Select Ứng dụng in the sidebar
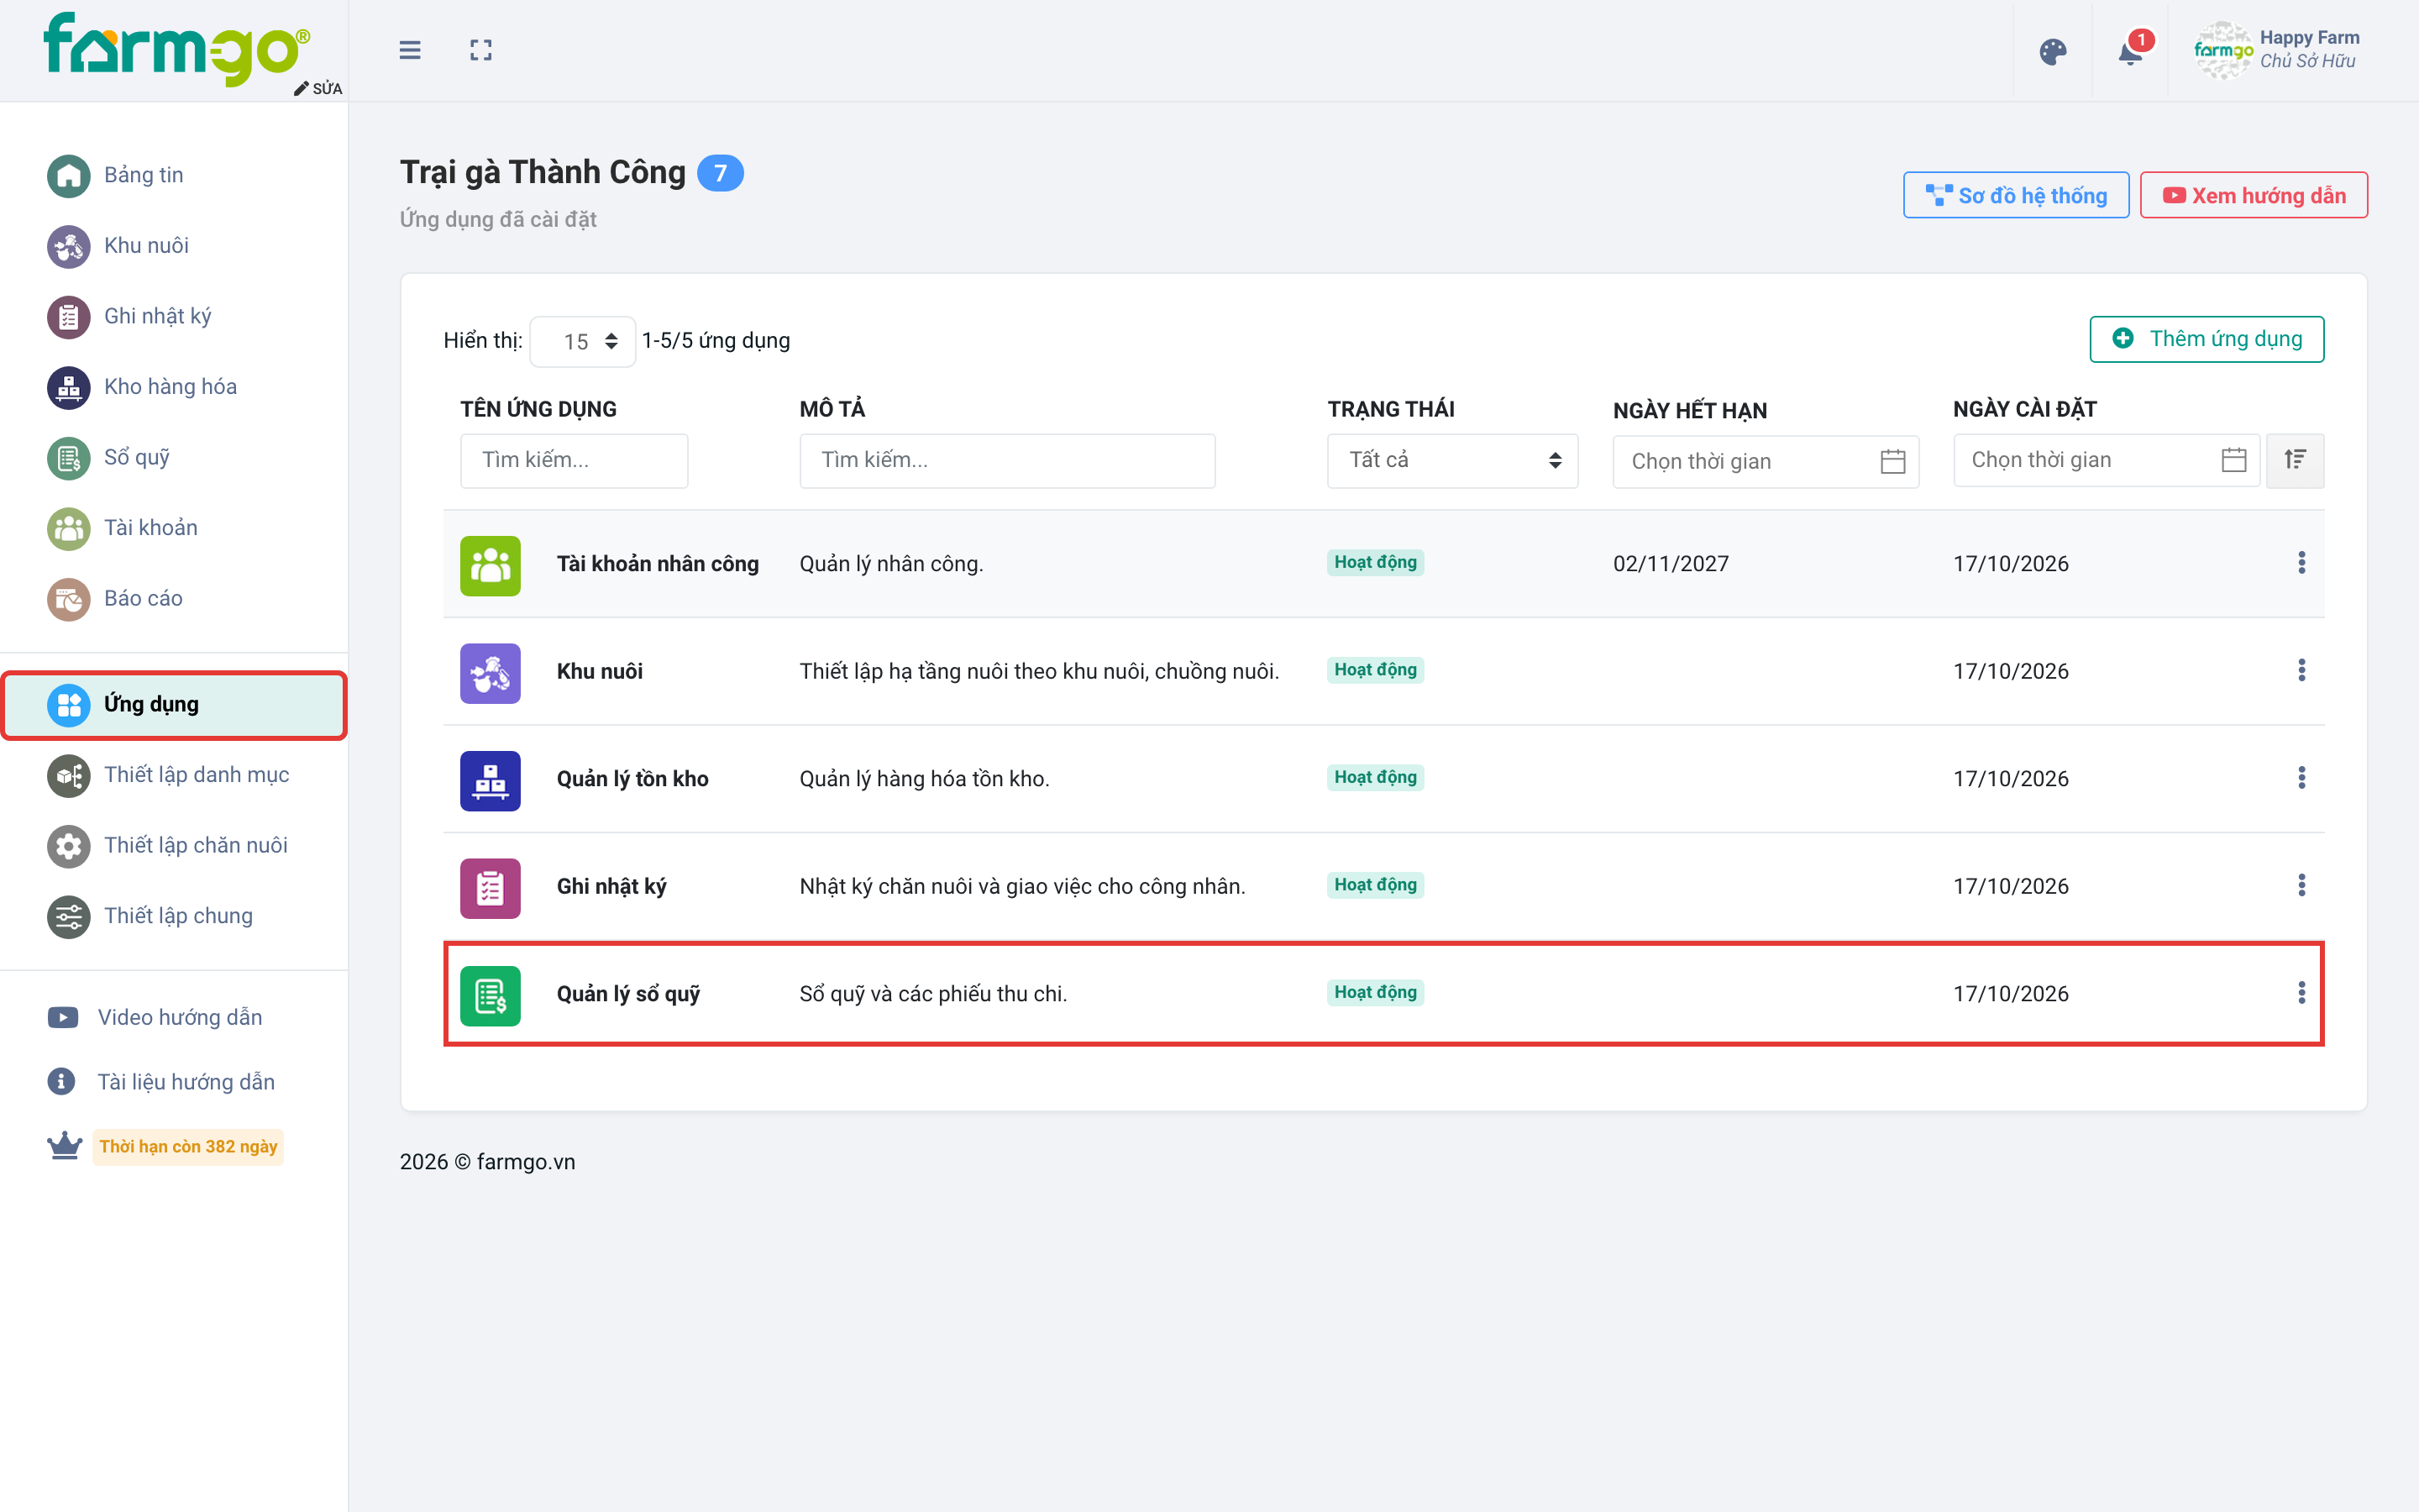 174,705
